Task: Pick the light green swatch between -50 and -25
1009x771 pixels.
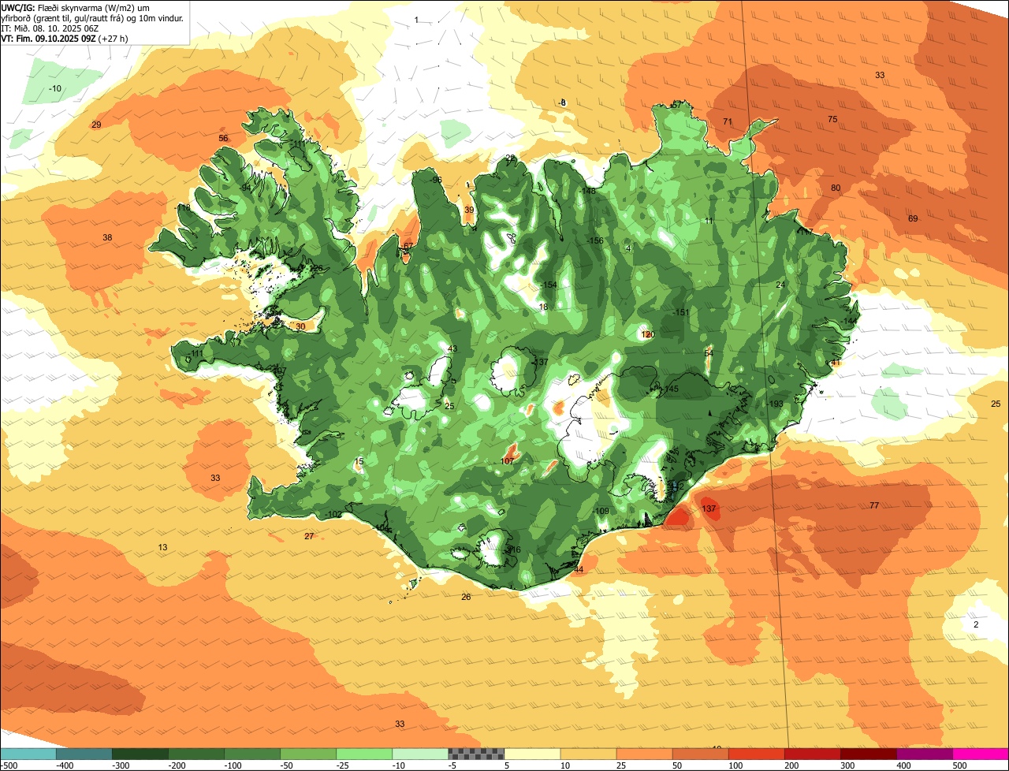Action: (308, 754)
